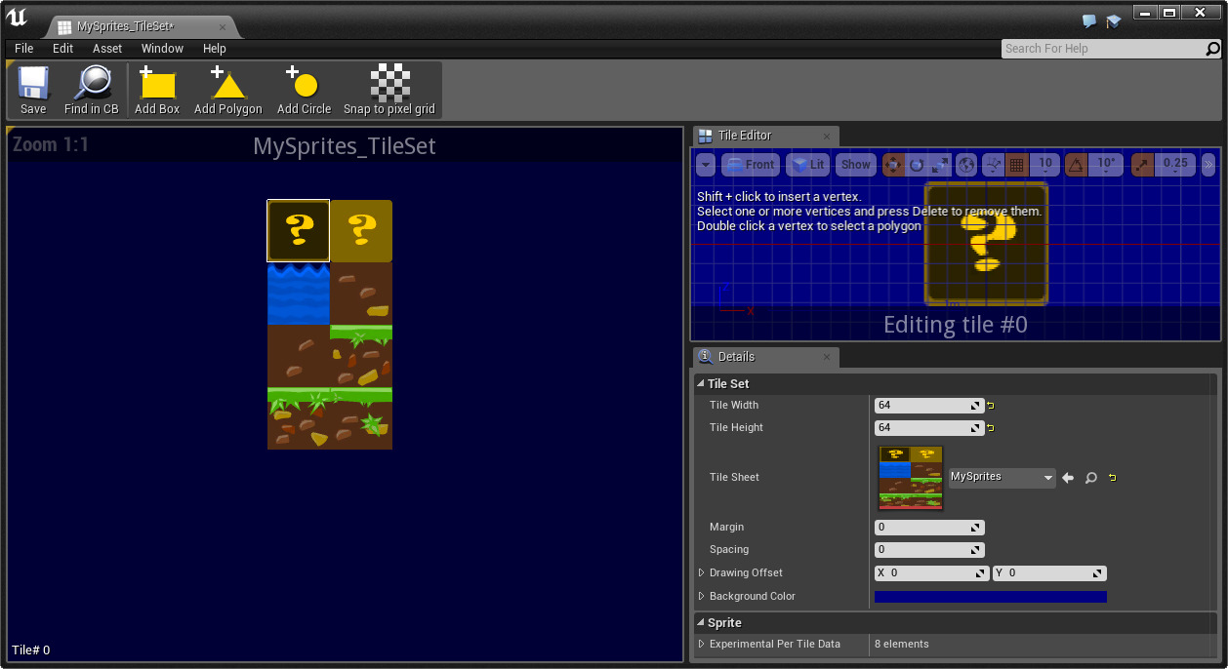Click the Drawing Offset X field
This screenshot has width=1228, height=669.
(x=932, y=573)
